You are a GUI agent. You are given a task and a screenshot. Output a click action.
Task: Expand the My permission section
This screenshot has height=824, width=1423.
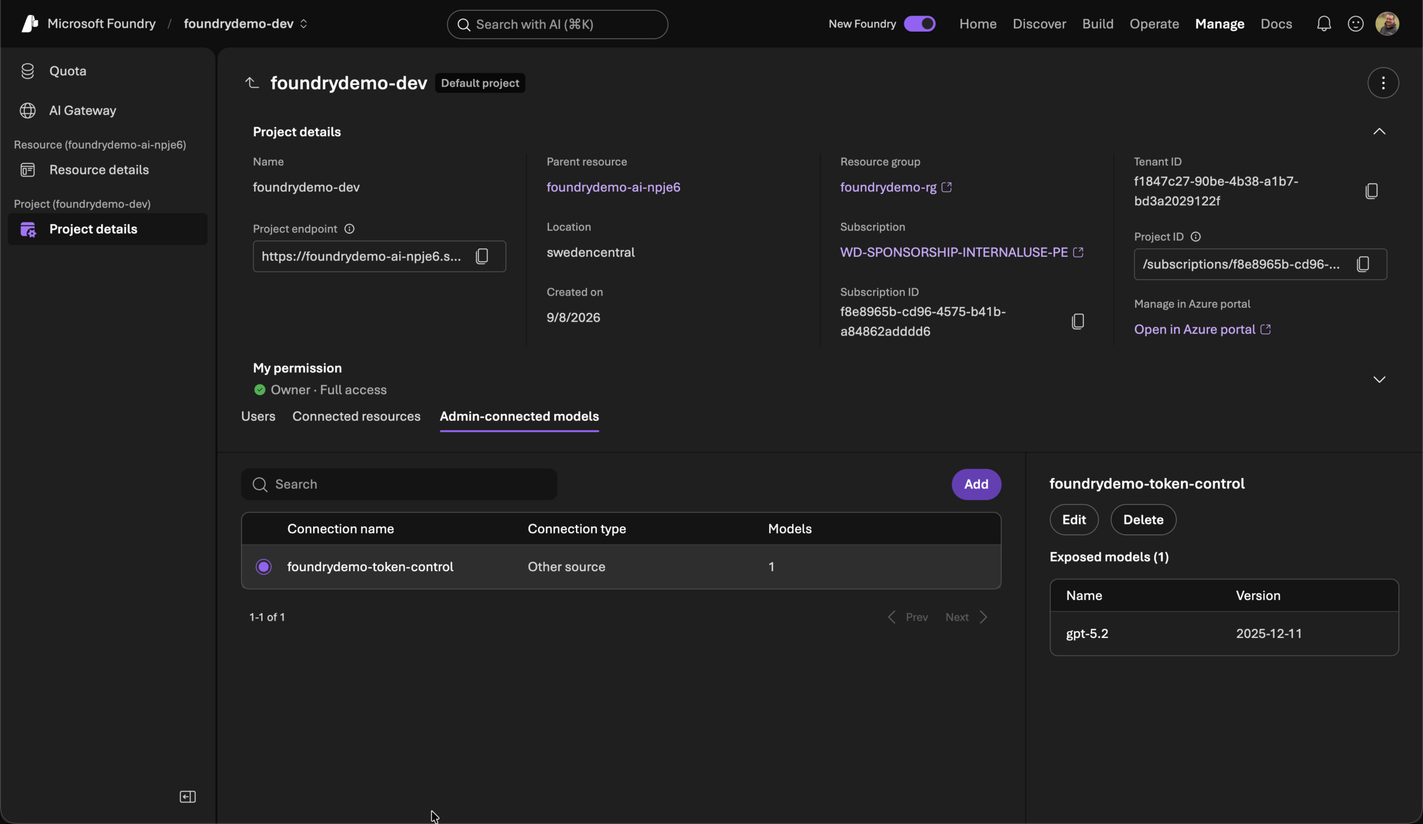pos(1379,379)
